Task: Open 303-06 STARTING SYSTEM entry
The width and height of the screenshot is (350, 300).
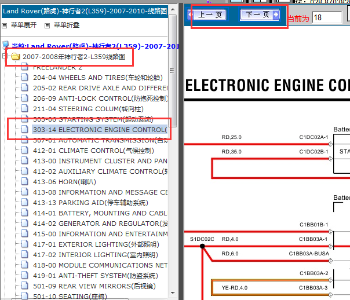Action: (93, 119)
